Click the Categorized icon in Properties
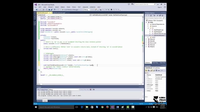 tap(146, 71)
